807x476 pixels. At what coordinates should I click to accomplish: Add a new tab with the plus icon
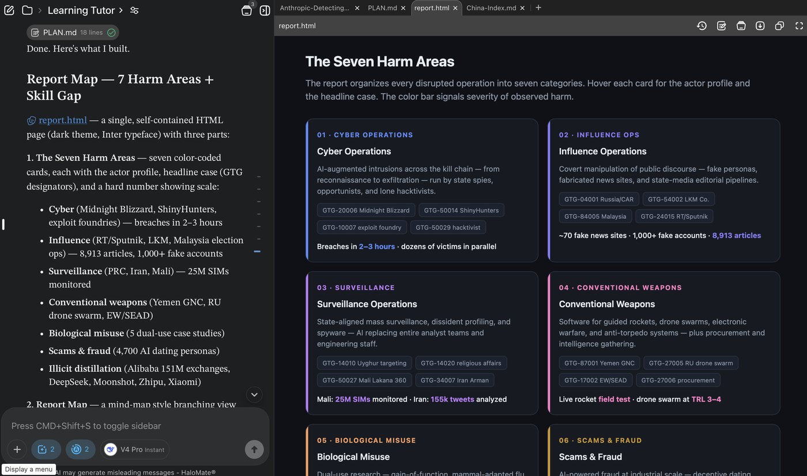(x=538, y=8)
